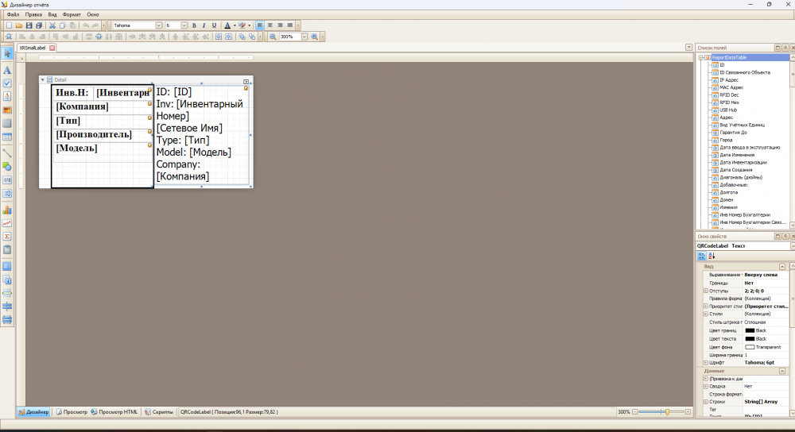
Task: Expand the Шрифт property
Action: (706, 363)
